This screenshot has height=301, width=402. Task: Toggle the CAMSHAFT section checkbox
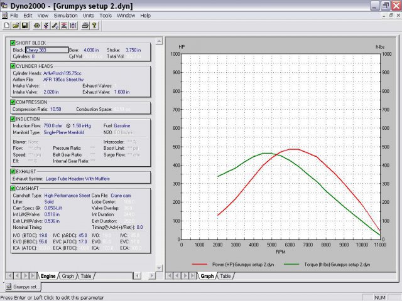pyautogui.click(x=13, y=188)
